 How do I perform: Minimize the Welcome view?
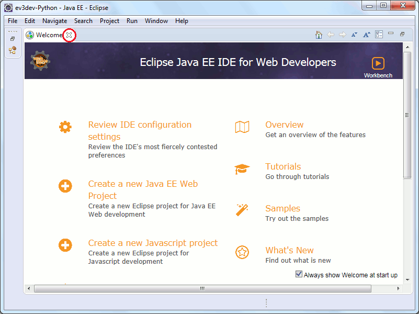[x=391, y=33]
